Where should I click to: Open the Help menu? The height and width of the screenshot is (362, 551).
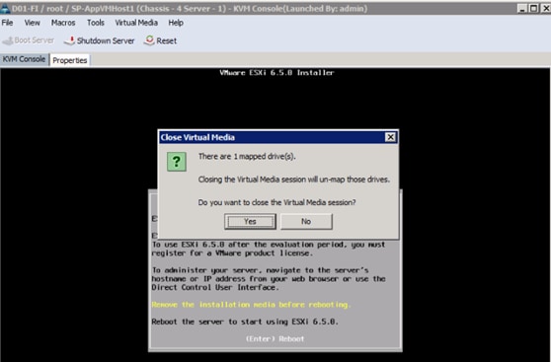pos(176,23)
